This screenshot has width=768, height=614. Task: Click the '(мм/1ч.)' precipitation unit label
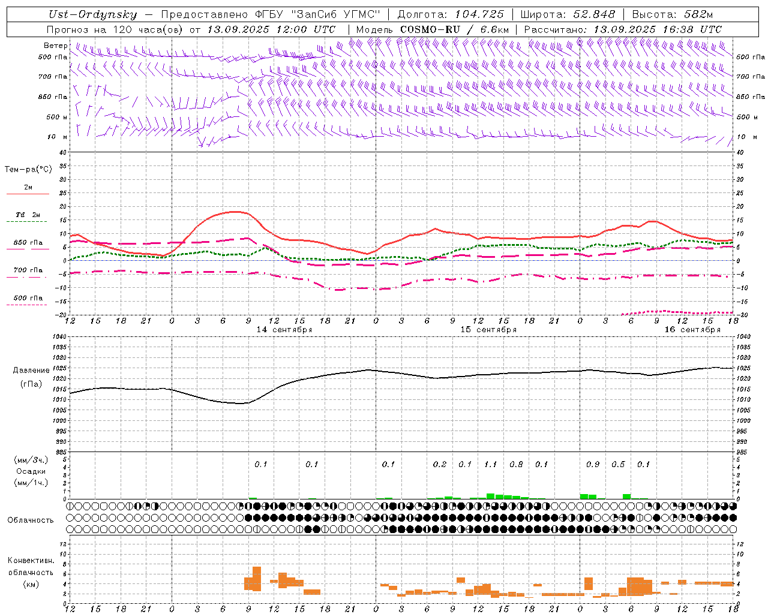31,483
